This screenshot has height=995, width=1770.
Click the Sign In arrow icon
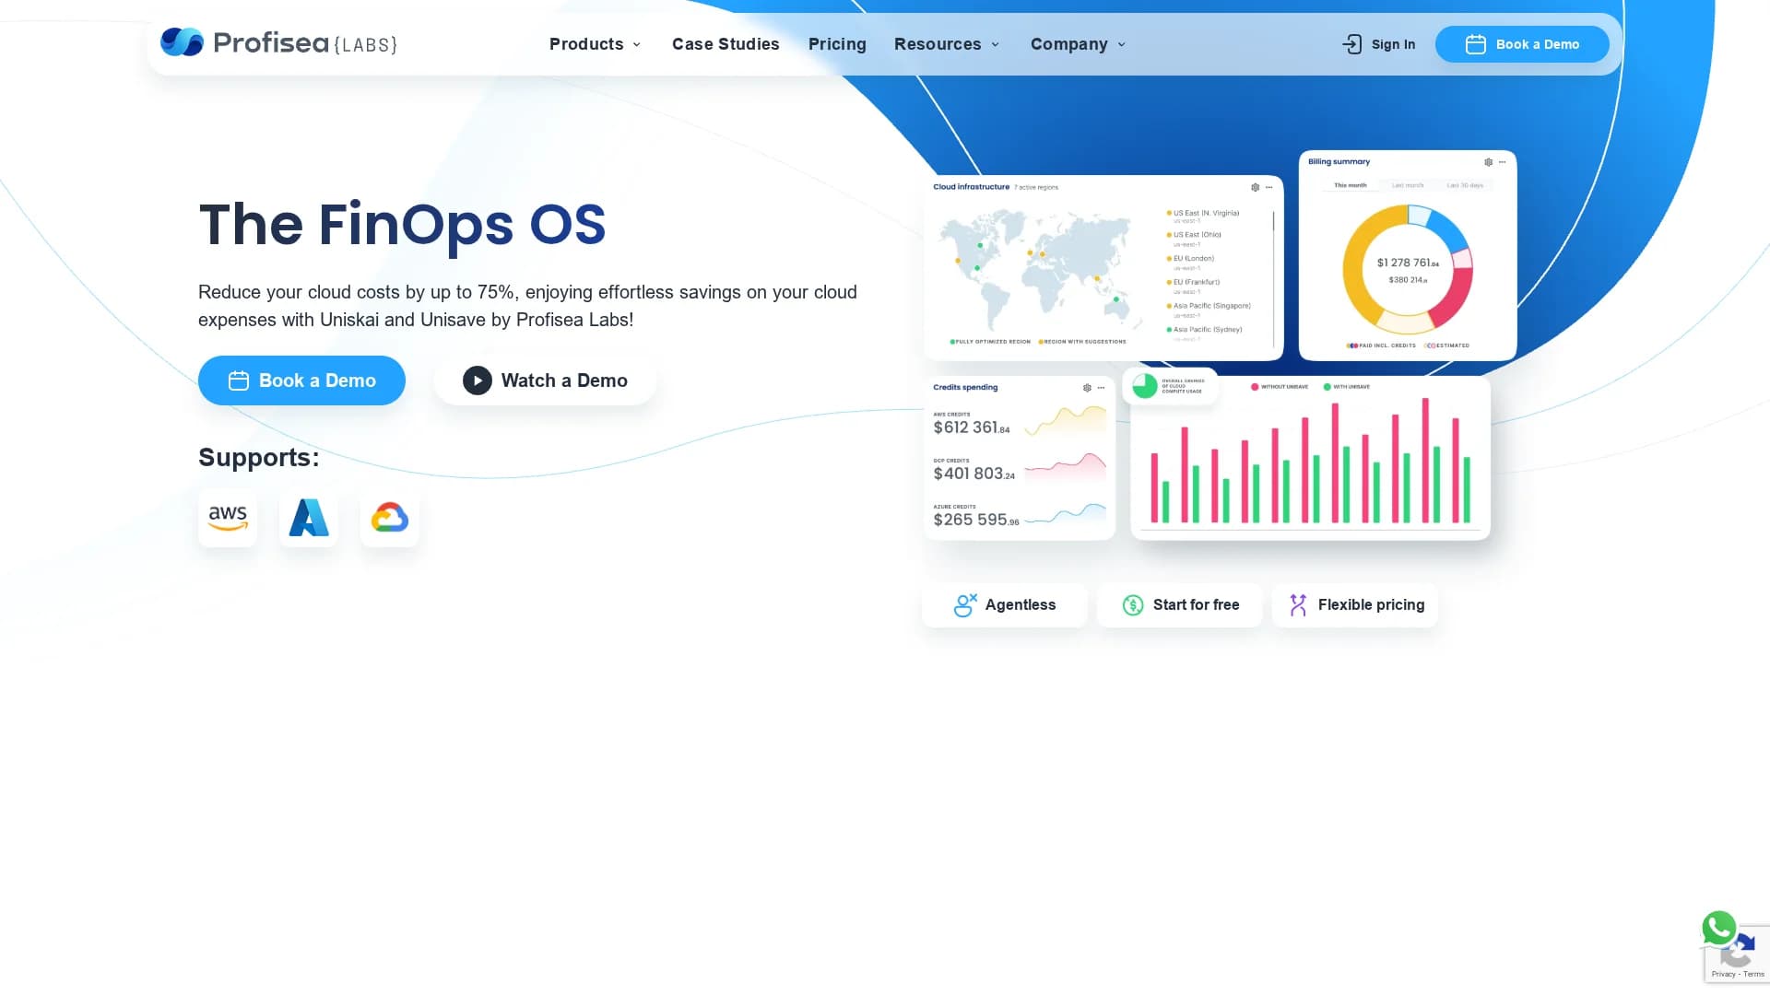[x=1351, y=44]
